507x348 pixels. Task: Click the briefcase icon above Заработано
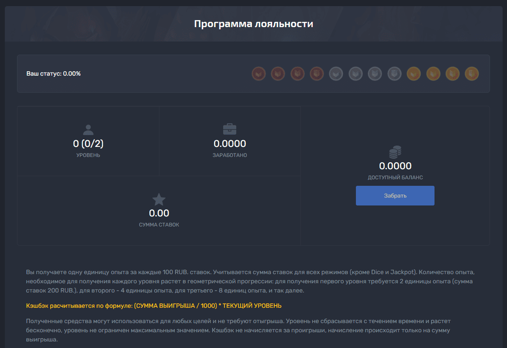(230, 129)
